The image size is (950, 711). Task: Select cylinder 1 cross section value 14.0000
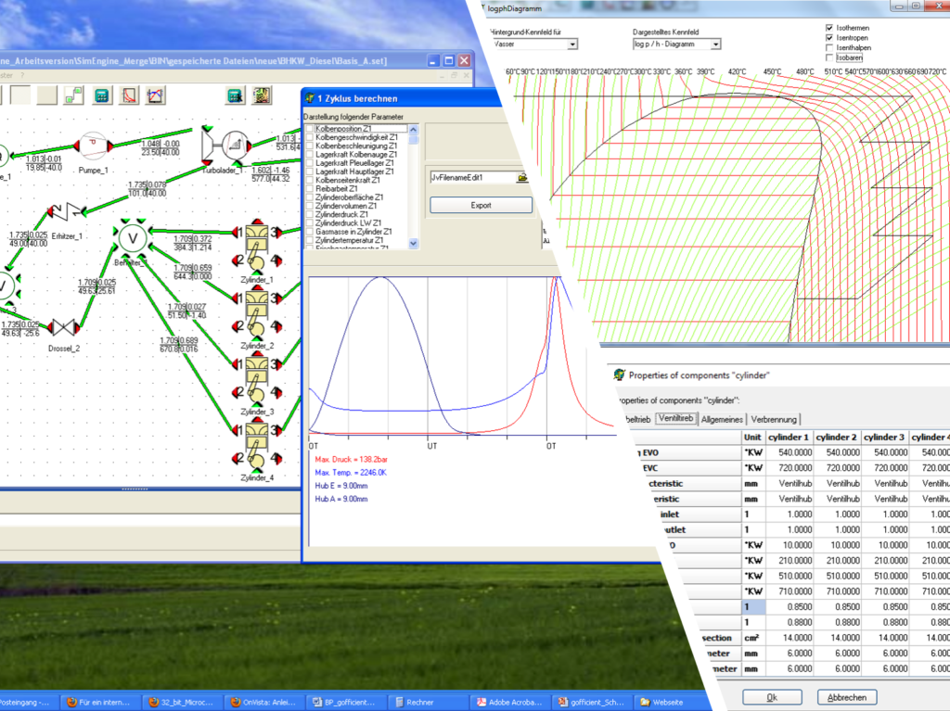point(789,638)
